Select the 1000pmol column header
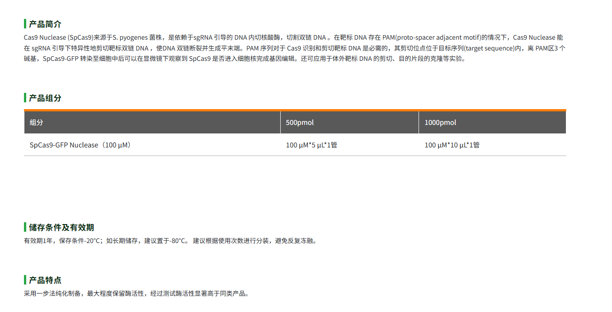This screenshot has height=312, width=612. (440, 122)
